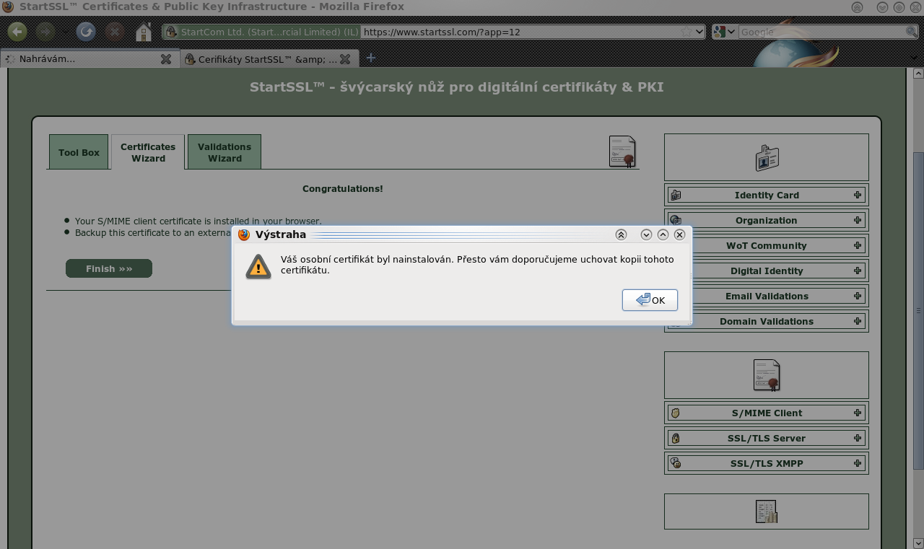Minimize the Výstraha dialog
The width and height of the screenshot is (924, 549).
click(x=646, y=234)
